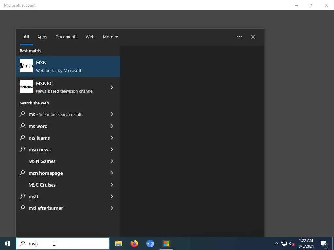Click the MSNBC logo thumbnail
This screenshot has width=334, height=250.
[x=26, y=87]
